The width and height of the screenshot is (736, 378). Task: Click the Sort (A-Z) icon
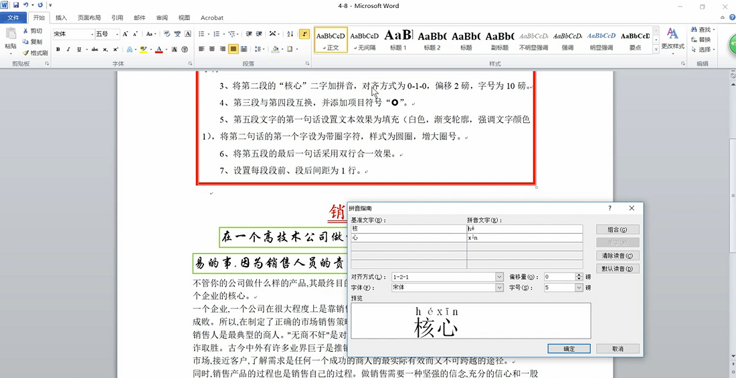pos(290,34)
